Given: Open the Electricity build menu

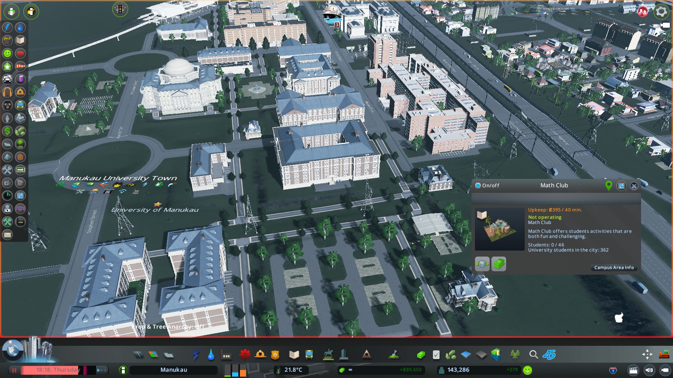Looking at the screenshot, I should pyautogui.click(x=196, y=355).
